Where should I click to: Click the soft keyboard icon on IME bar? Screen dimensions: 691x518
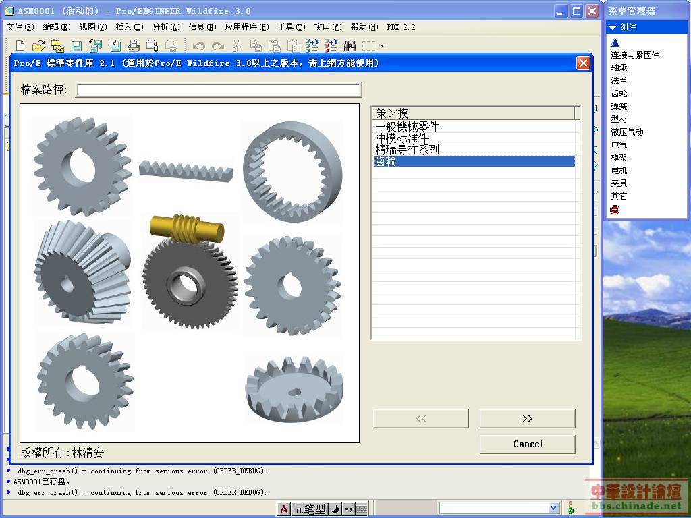pyautogui.click(x=362, y=509)
